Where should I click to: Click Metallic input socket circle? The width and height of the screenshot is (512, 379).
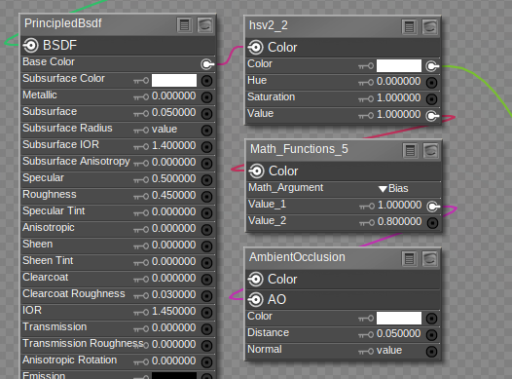(x=206, y=97)
